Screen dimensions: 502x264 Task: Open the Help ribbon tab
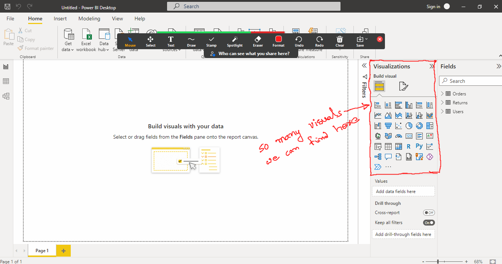click(140, 18)
